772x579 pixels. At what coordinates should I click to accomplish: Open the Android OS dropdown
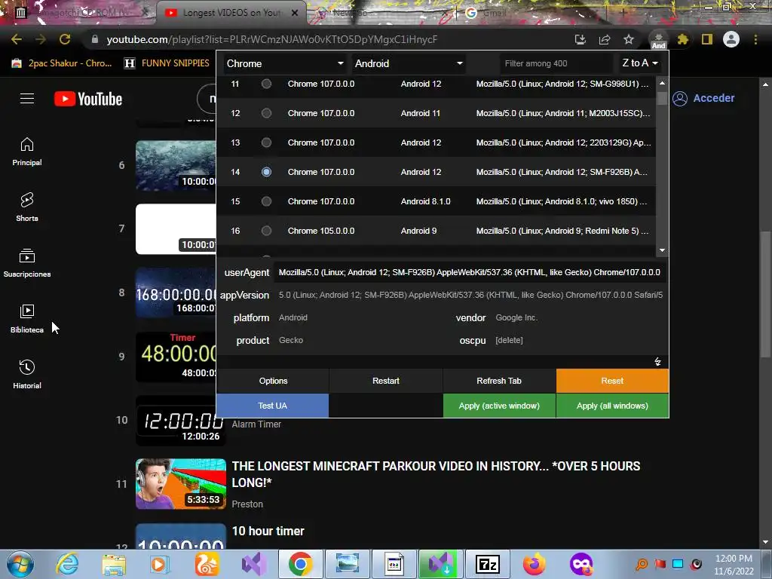(x=409, y=63)
